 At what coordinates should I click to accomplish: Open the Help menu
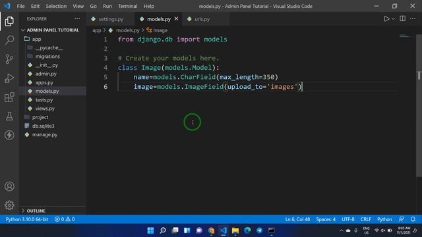click(x=149, y=6)
